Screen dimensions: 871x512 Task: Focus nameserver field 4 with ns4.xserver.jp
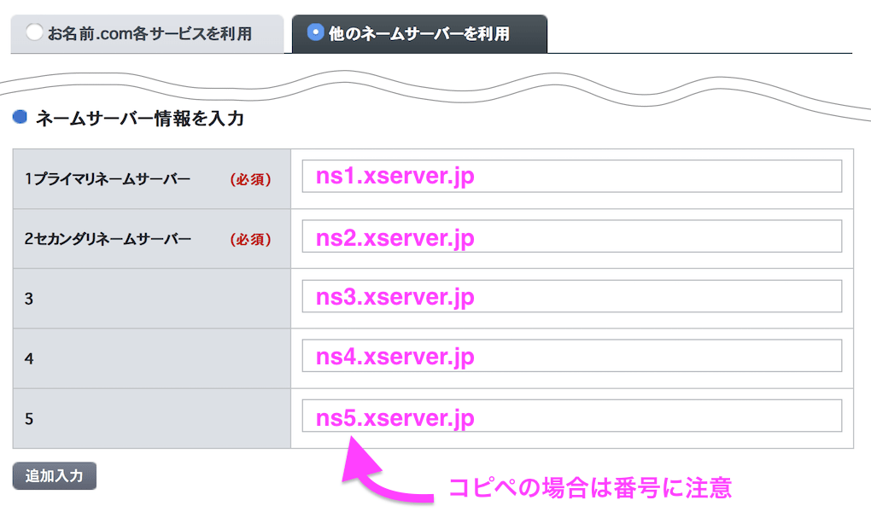point(571,356)
